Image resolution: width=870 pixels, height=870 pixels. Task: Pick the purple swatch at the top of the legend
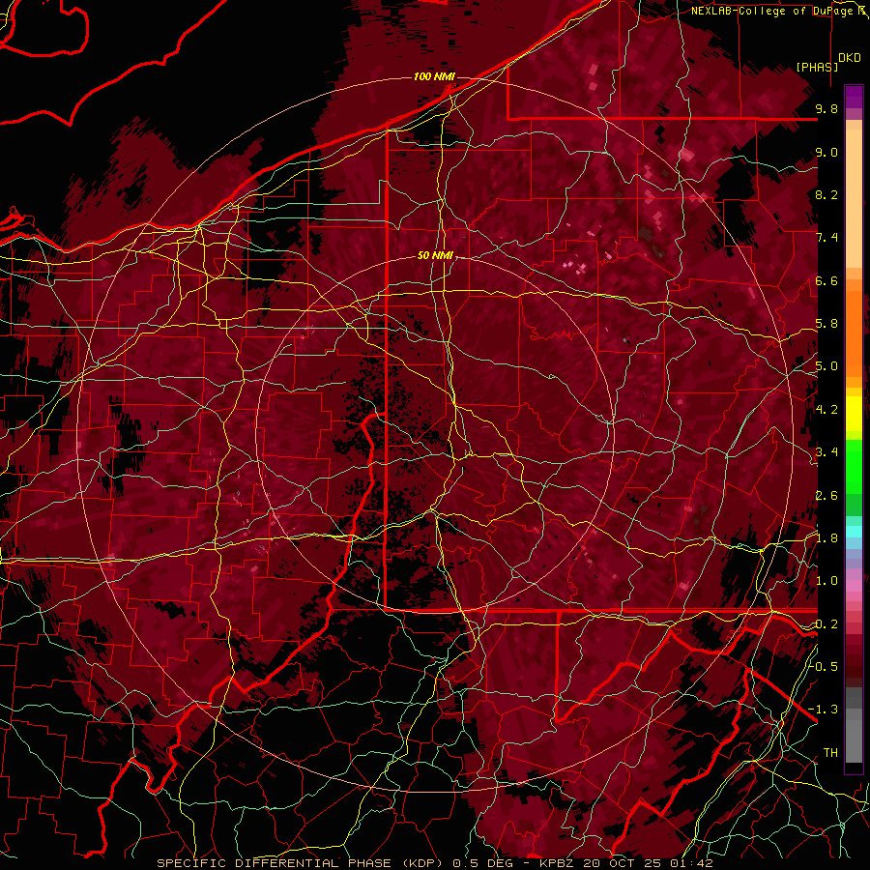pyautogui.click(x=854, y=97)
